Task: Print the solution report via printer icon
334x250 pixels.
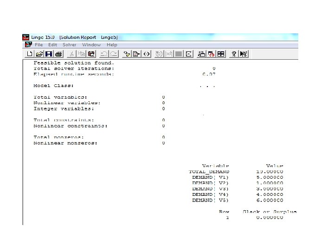Action: point(58,54)
